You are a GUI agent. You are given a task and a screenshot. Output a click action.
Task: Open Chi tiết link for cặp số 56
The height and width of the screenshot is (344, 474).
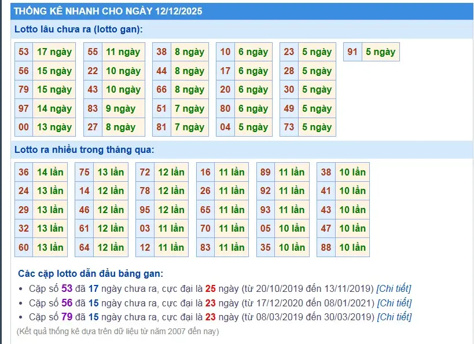coord(396,302)
